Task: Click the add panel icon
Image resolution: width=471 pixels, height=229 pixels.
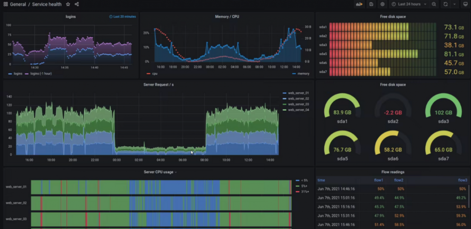Action: [x=359, y=4]
